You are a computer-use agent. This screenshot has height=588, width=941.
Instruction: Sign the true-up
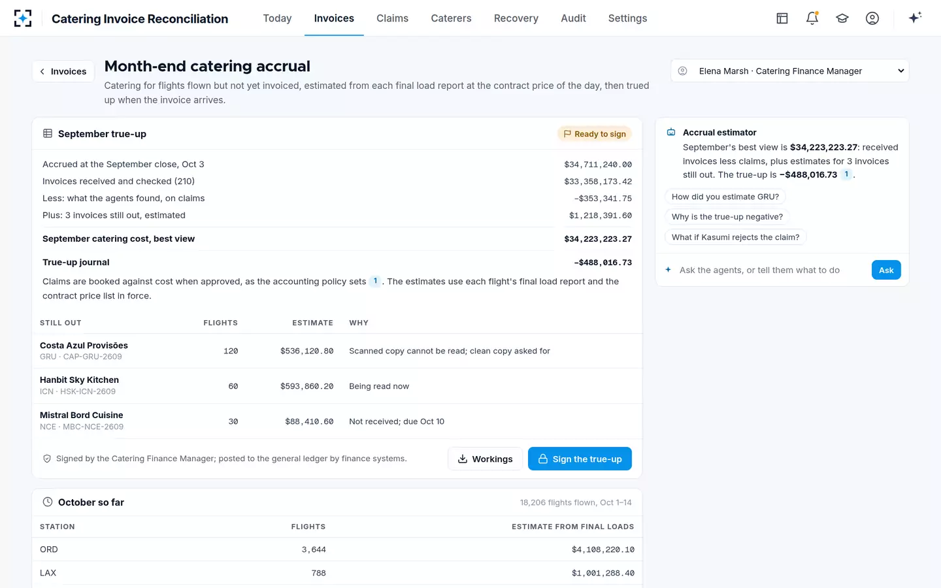580,459
